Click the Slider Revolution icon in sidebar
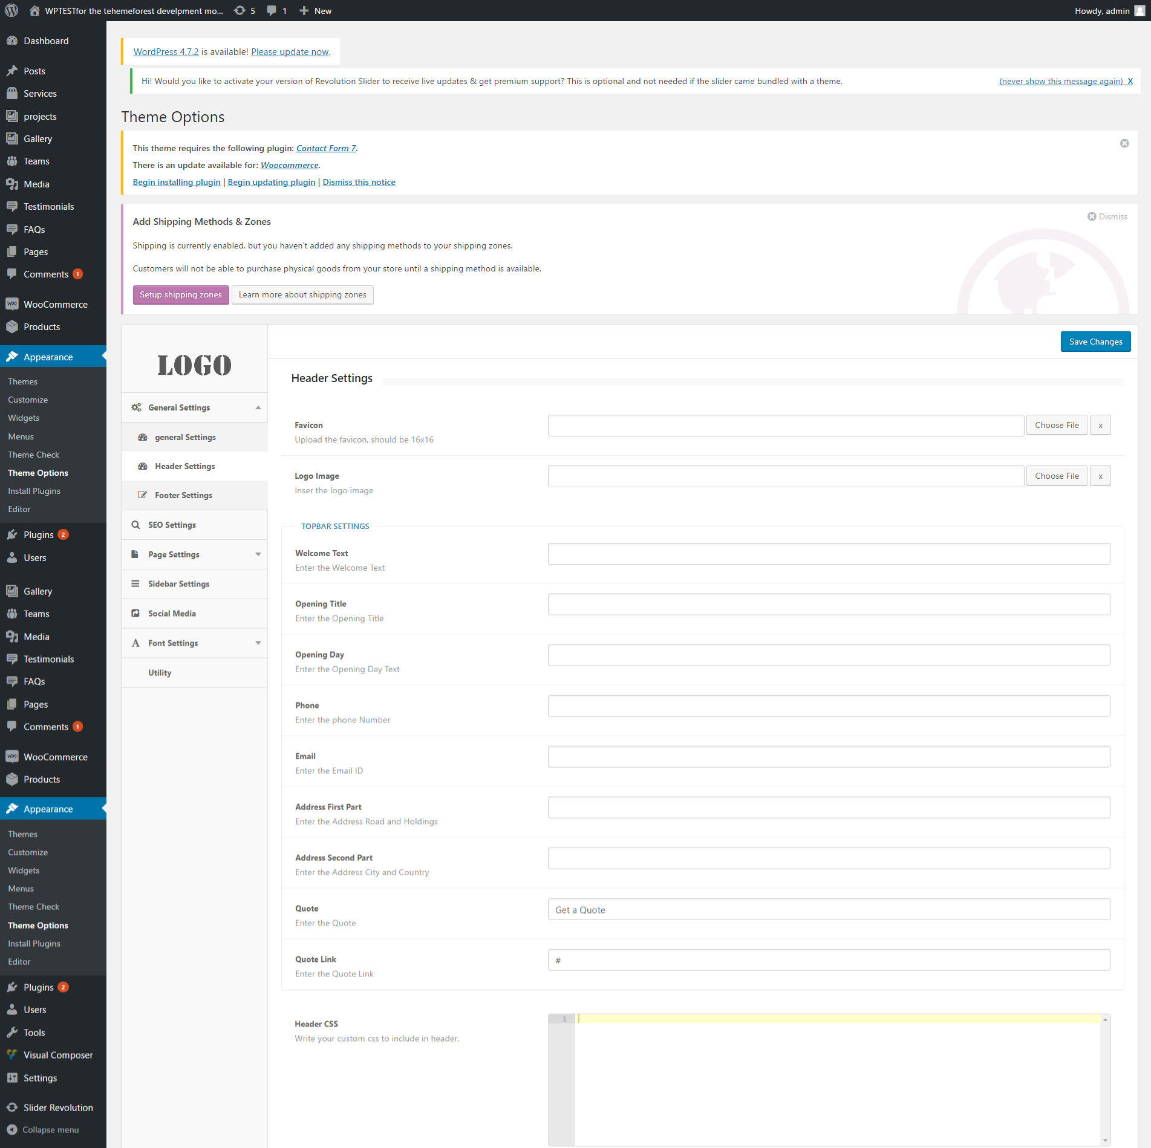Screen dimensions: 1151x1148 tap(12, 1107)
